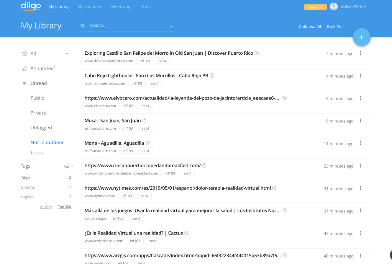Open three-dot menu for Musa - San Juan bookmark
The image size is (392, 264).
click(361, 121)
